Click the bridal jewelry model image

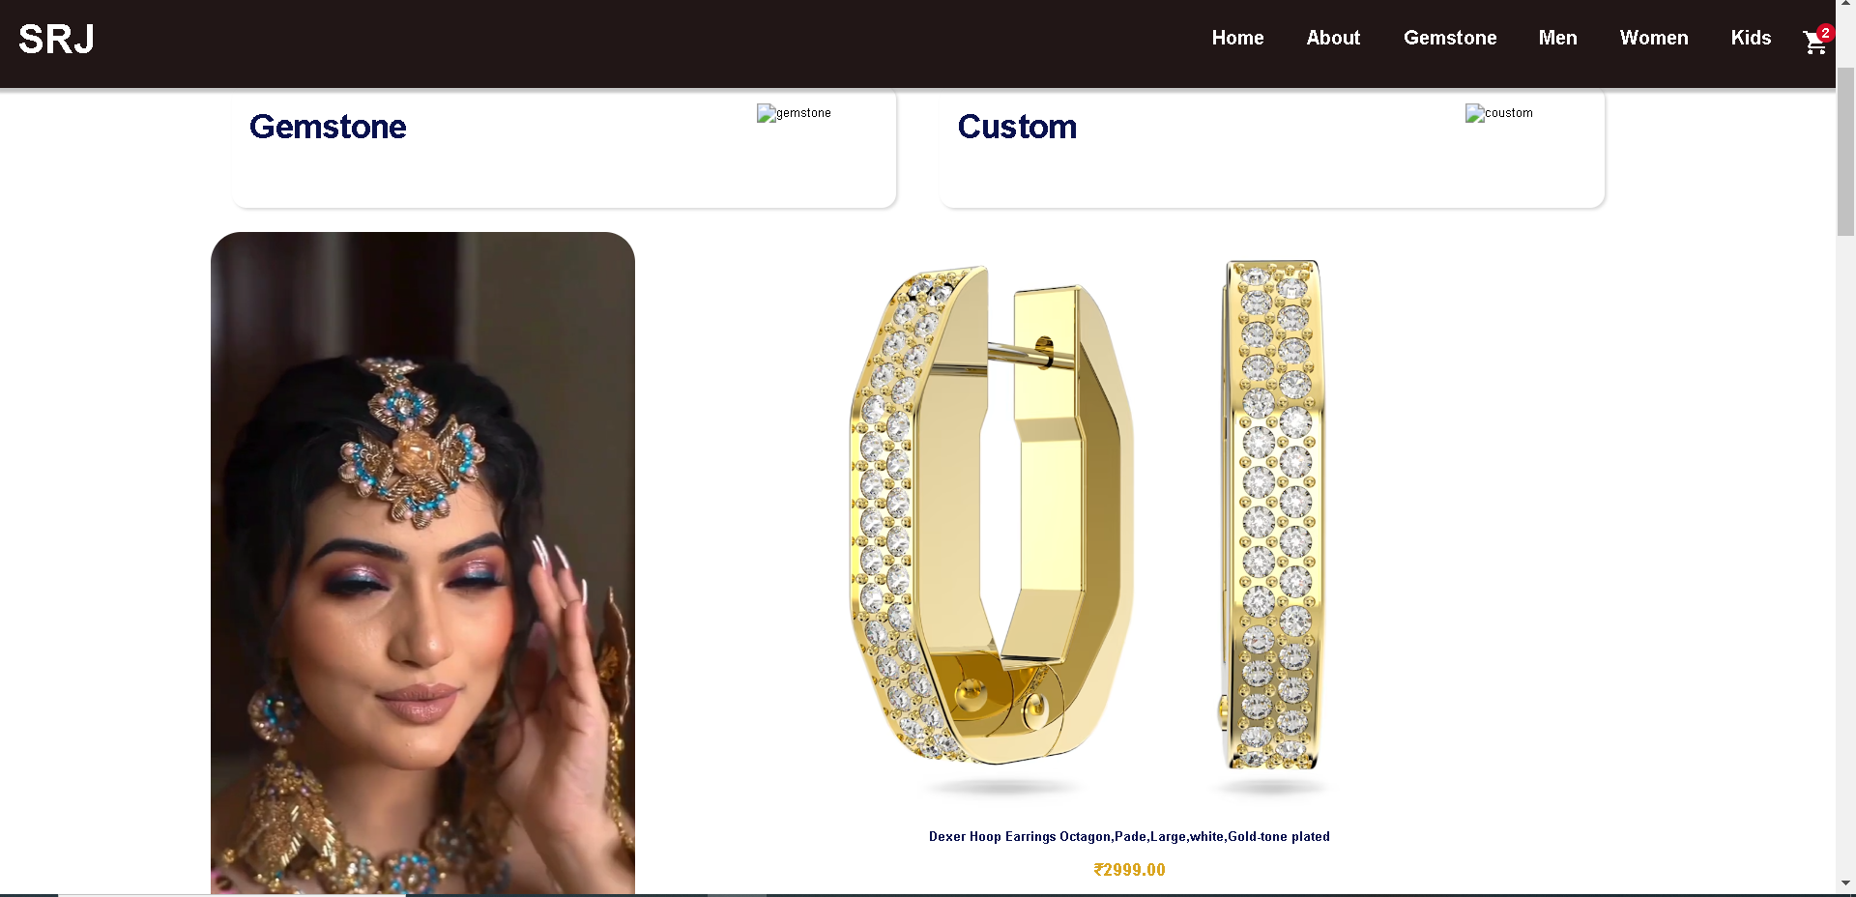[x=422, y=563]
